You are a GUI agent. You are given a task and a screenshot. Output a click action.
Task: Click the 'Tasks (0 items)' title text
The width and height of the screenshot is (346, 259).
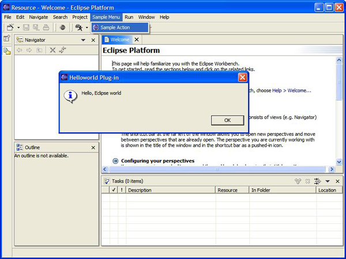(127, 181)
